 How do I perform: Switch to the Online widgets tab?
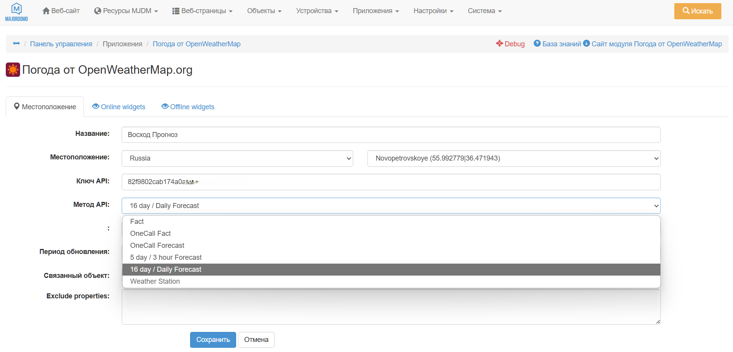point(119,107)
